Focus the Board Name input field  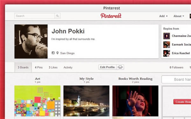coord(176,80)
